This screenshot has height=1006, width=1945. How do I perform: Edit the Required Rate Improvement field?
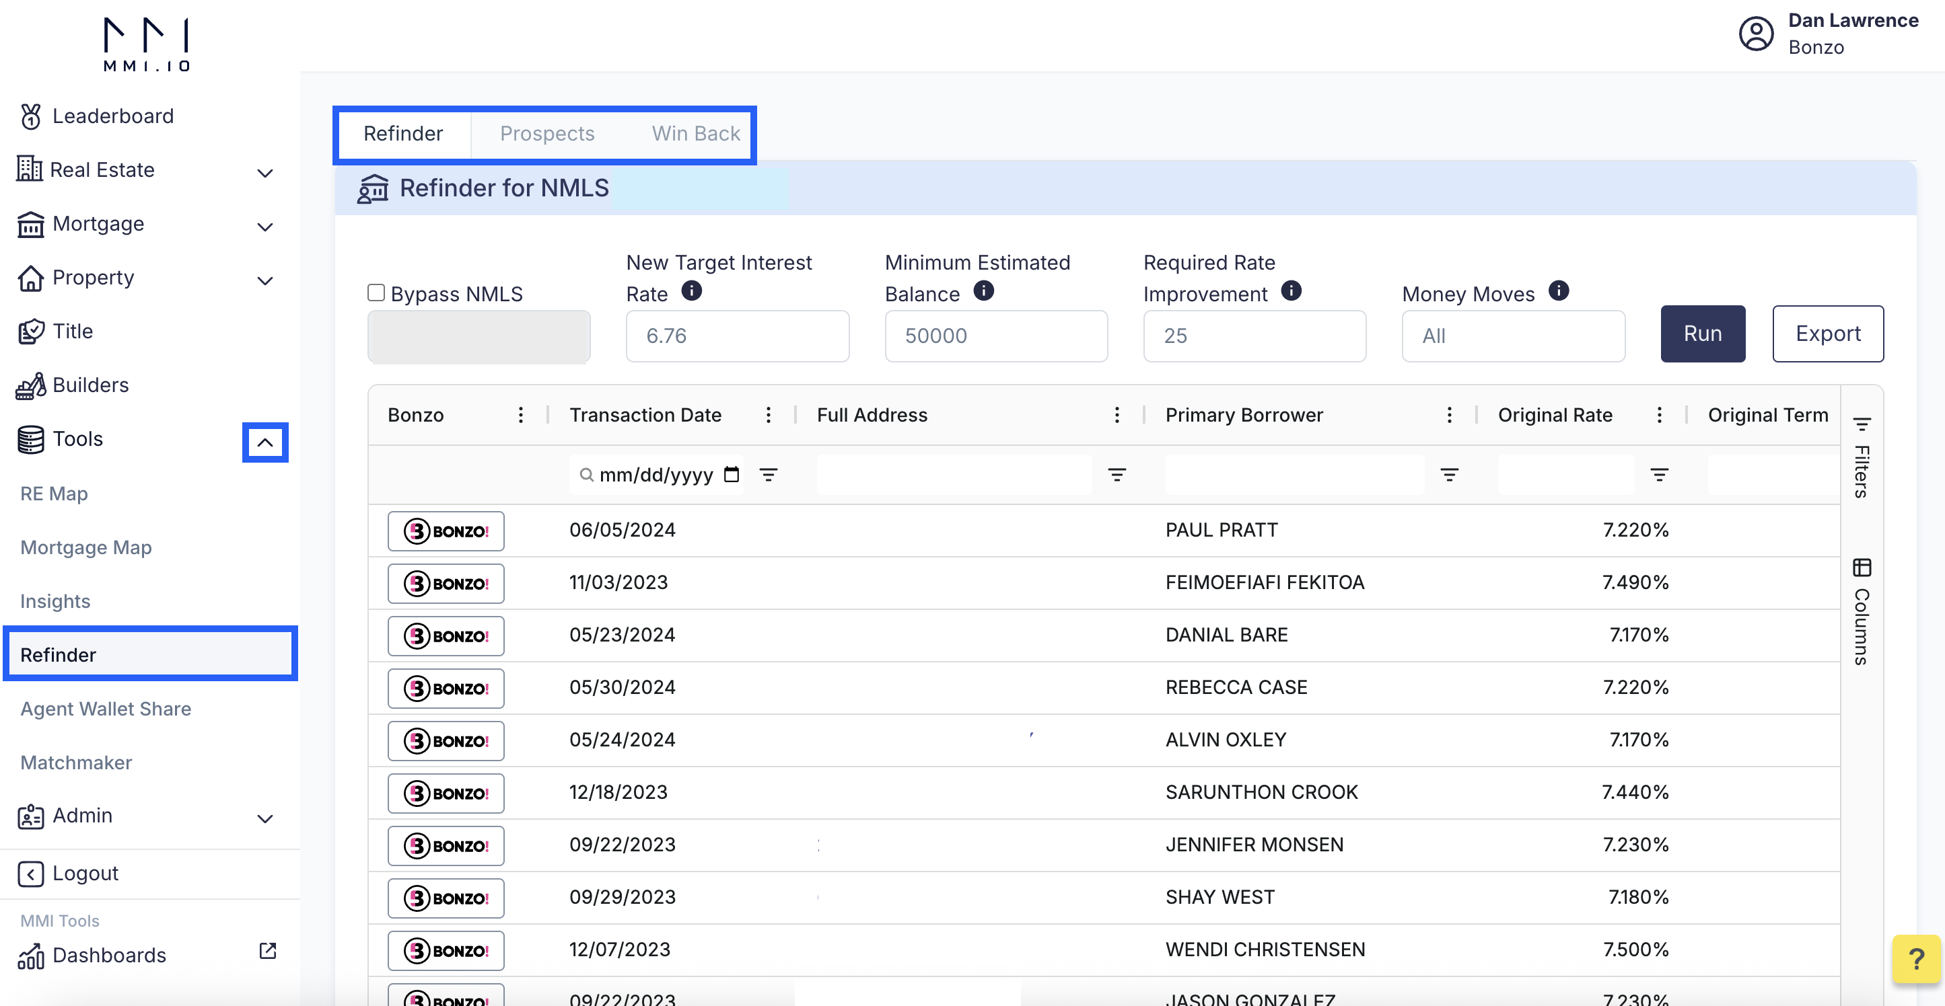1255,336
